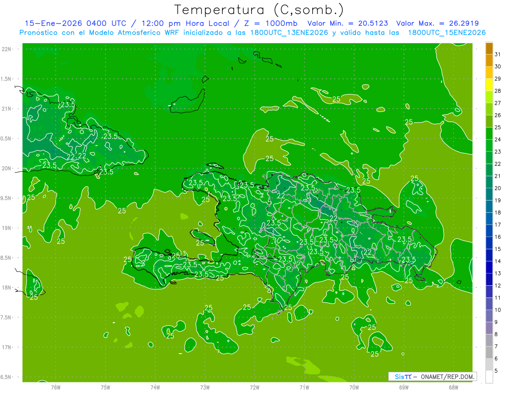Viewport: 509px width, 393px height.
Task: Click the "21N" latitude axis label
Action: coord(6,109)
